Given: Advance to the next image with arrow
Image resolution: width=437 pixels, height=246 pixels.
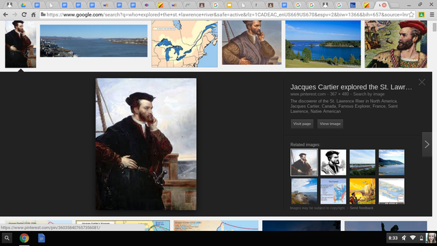Looking at the screenshot, I should pos(427,144).
